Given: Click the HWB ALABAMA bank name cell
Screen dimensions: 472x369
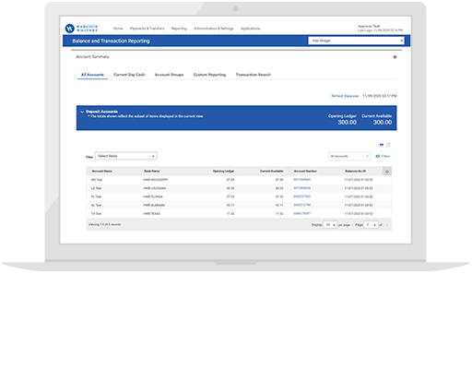Looking at the screenshot, I should coord(154,205).
